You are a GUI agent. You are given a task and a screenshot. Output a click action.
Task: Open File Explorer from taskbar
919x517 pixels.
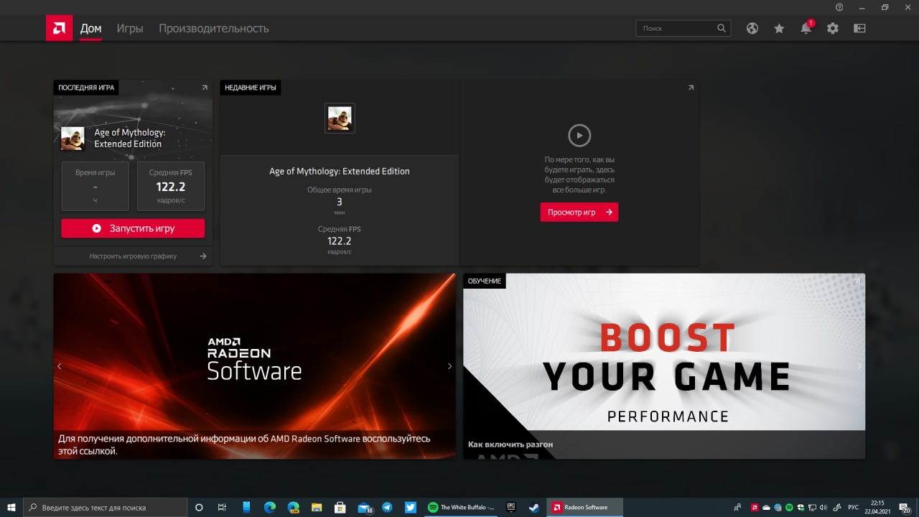point(317,507)
